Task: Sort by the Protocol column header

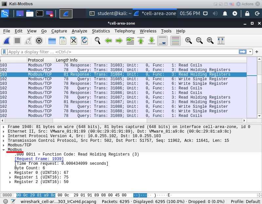Action: [41, 60]
